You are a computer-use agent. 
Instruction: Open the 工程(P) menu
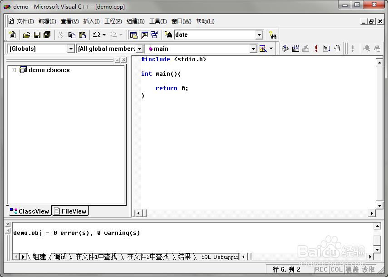coord(113,21)
